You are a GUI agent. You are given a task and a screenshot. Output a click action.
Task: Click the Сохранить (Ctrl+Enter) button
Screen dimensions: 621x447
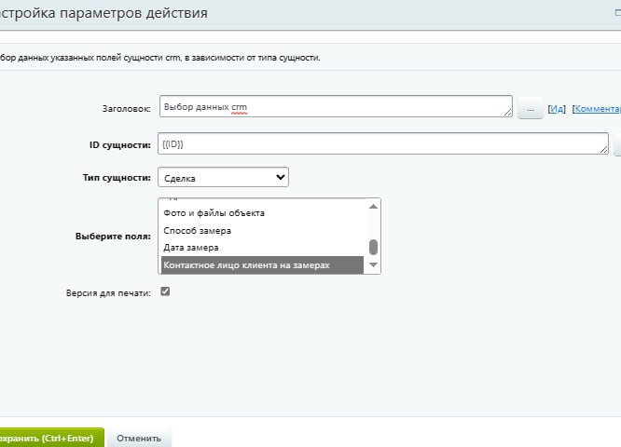click(x=47, y=438)
